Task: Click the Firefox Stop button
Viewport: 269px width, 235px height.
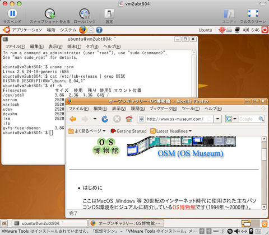Action: pos(117,119)
